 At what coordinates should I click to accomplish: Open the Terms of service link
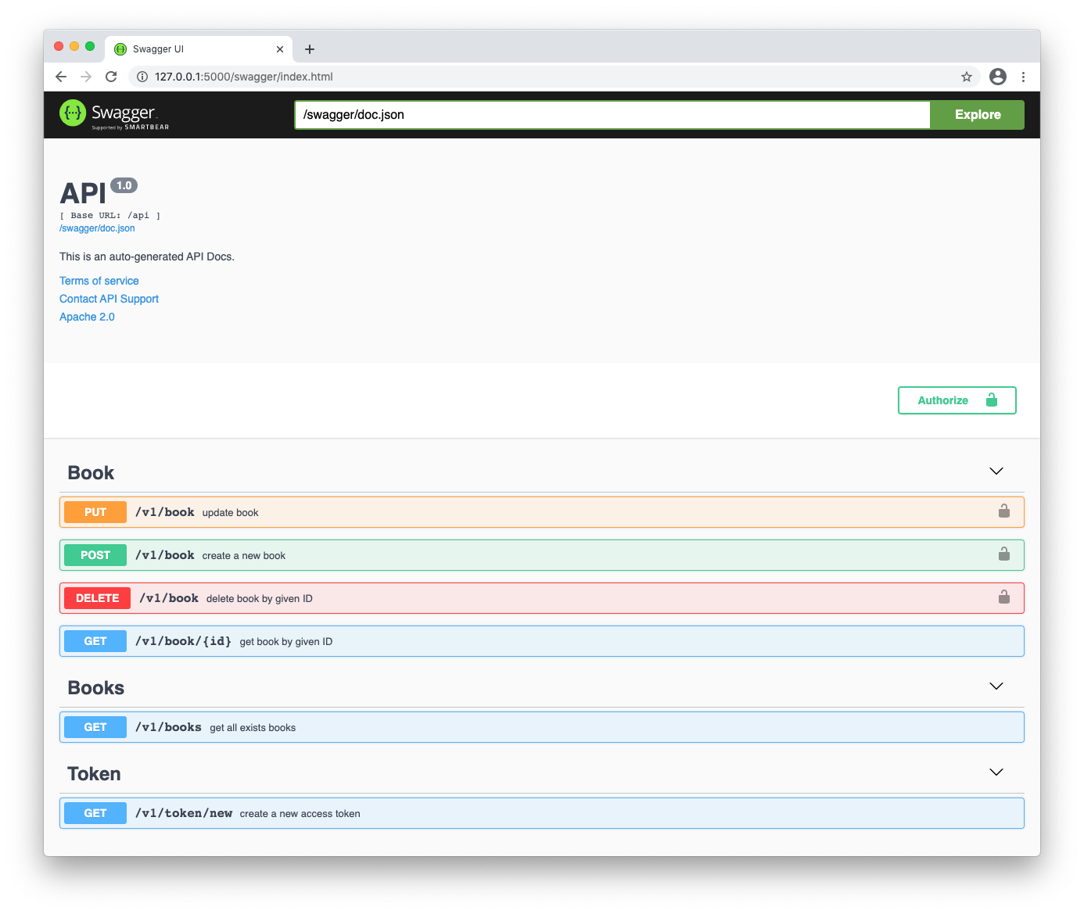coord(99,280)
